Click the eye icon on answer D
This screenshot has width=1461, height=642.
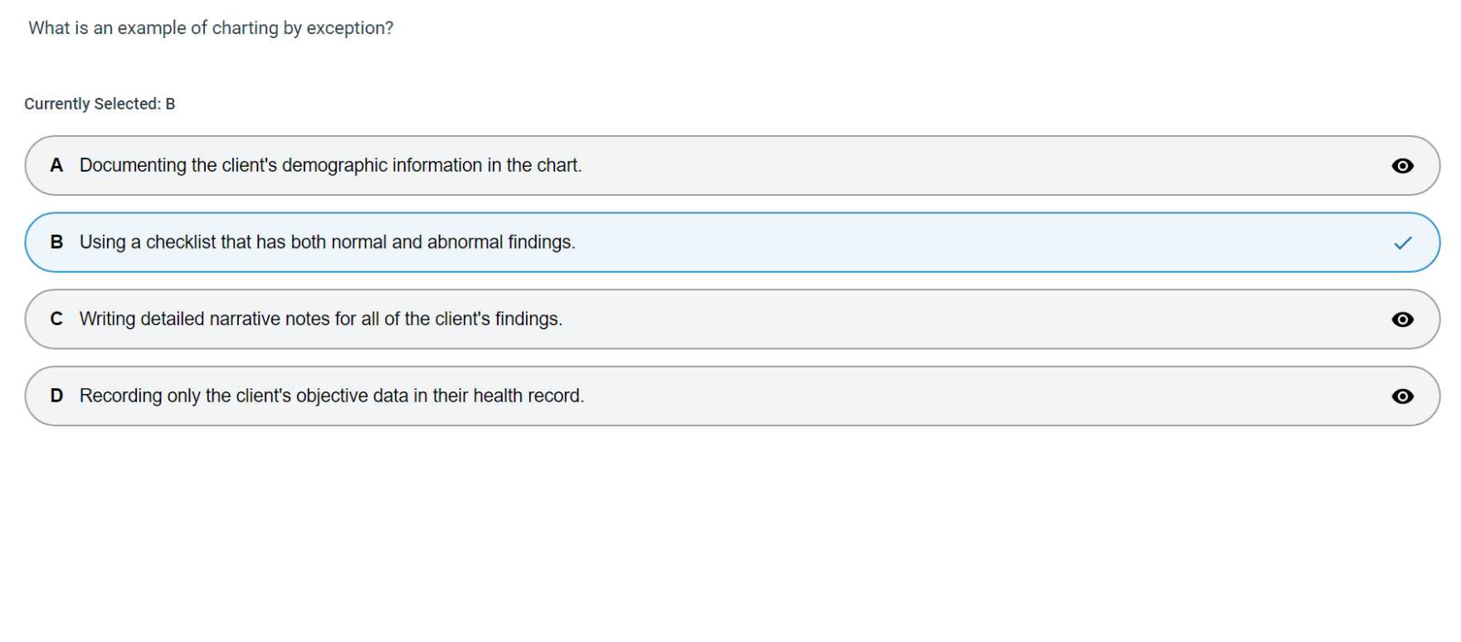tap(1402, 396)
